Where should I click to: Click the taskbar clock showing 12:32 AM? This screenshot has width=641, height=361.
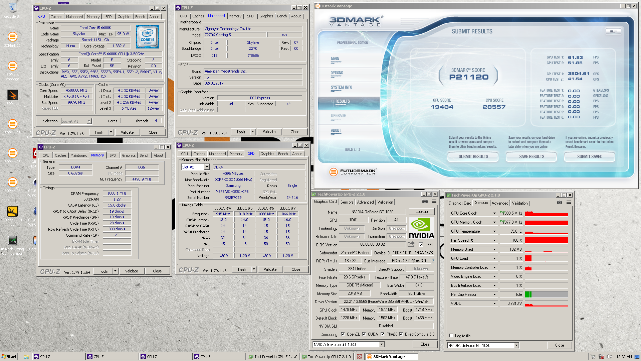[x=624, y=357]
